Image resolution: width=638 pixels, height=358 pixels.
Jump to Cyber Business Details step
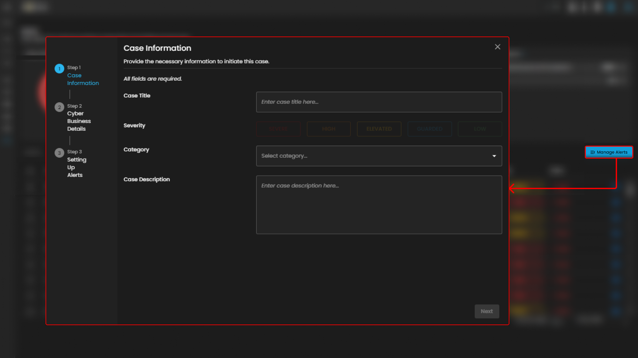(79, 121)
